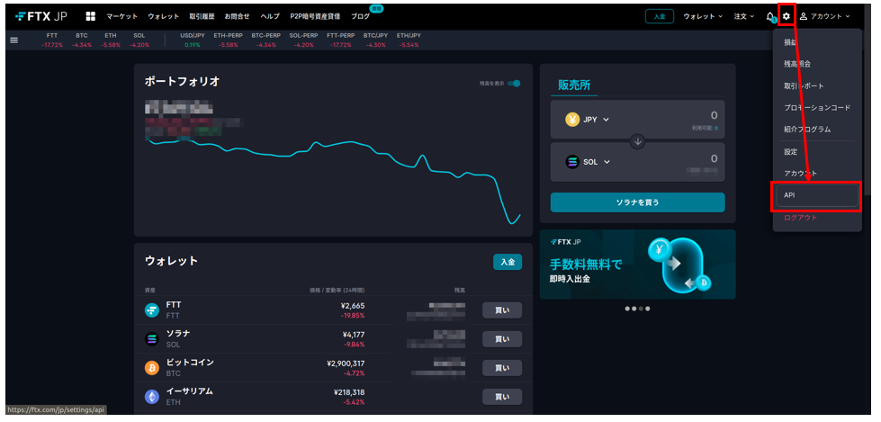Image resolution: width=881 pixels, height=422 pixels.
Task: Click the ¥2,665 FTT price
Action: tap(353, 306)
